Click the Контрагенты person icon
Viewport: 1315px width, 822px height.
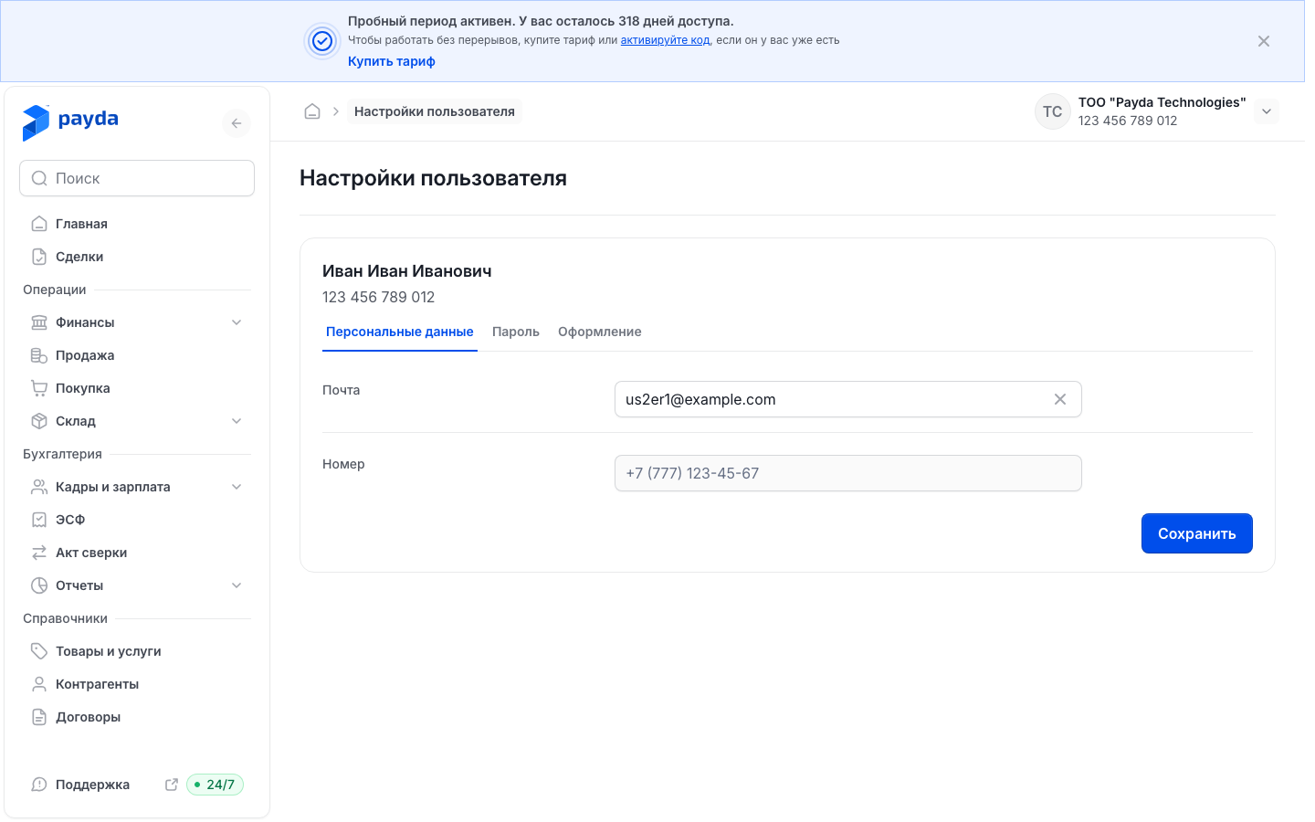point(39,684)
